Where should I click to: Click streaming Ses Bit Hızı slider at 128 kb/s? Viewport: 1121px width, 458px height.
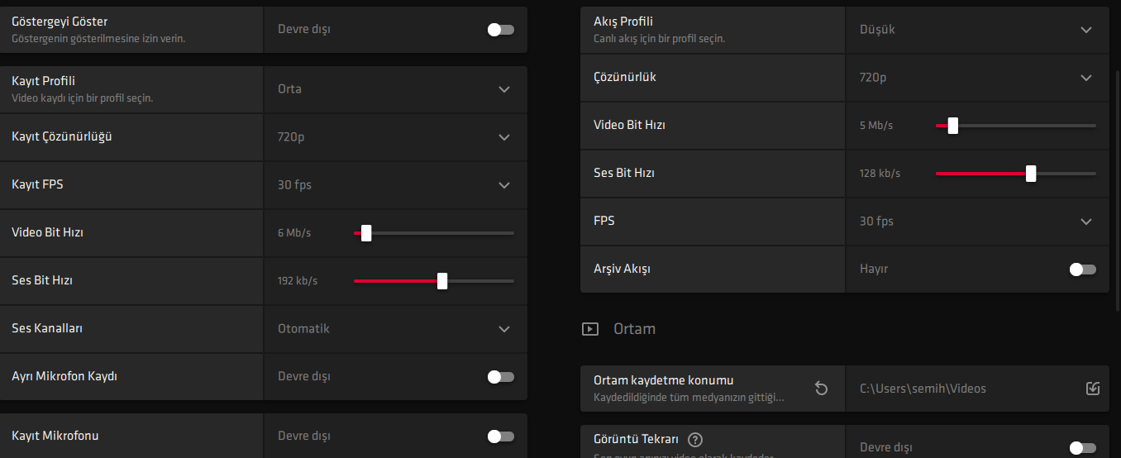click(x=1016, y=174)
